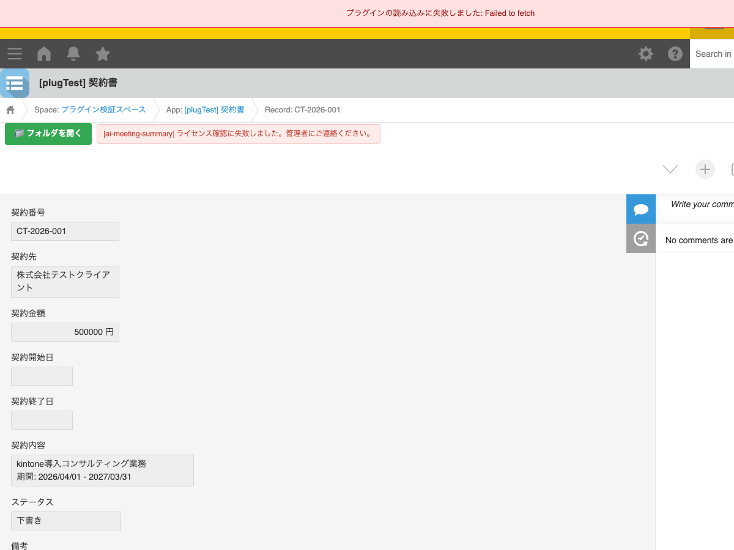The image size is (734, 550).
Task: Open the settings gear menu
Action: (646, 54)
